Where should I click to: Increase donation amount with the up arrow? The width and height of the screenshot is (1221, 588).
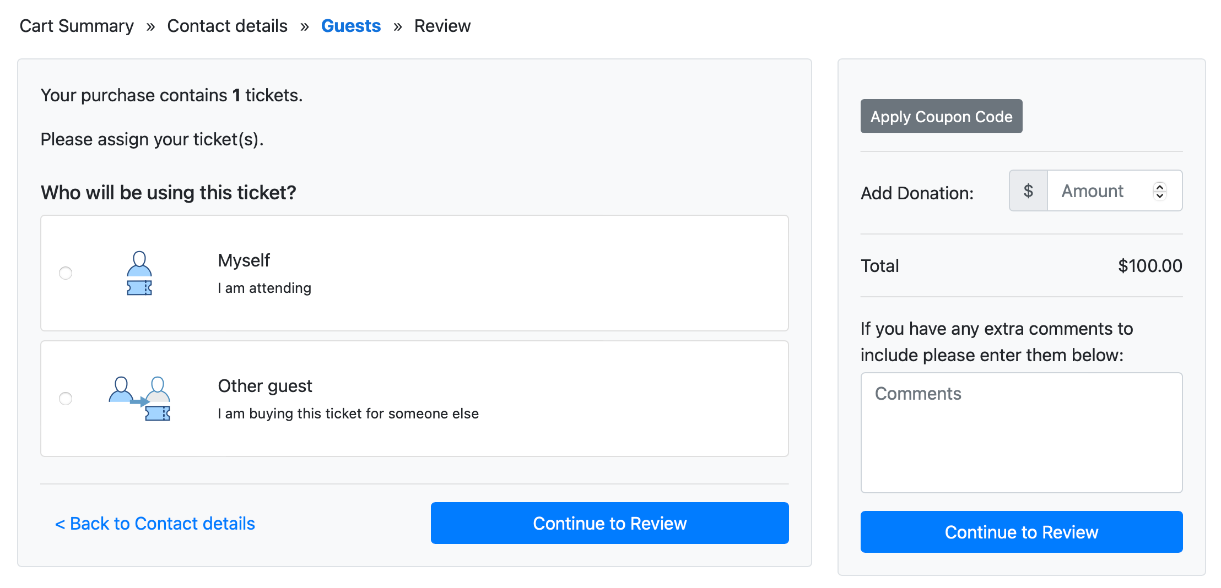click(x=1160, y=187)
